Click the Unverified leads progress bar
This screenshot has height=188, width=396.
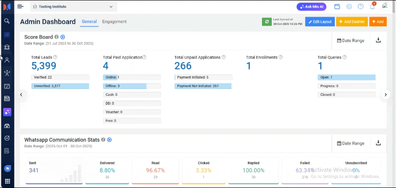[60, 86]
